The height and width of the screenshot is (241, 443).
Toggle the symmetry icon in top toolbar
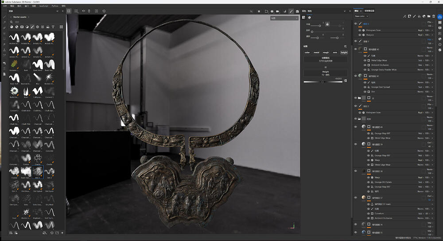pyautogui.click(x=84, y=11)
